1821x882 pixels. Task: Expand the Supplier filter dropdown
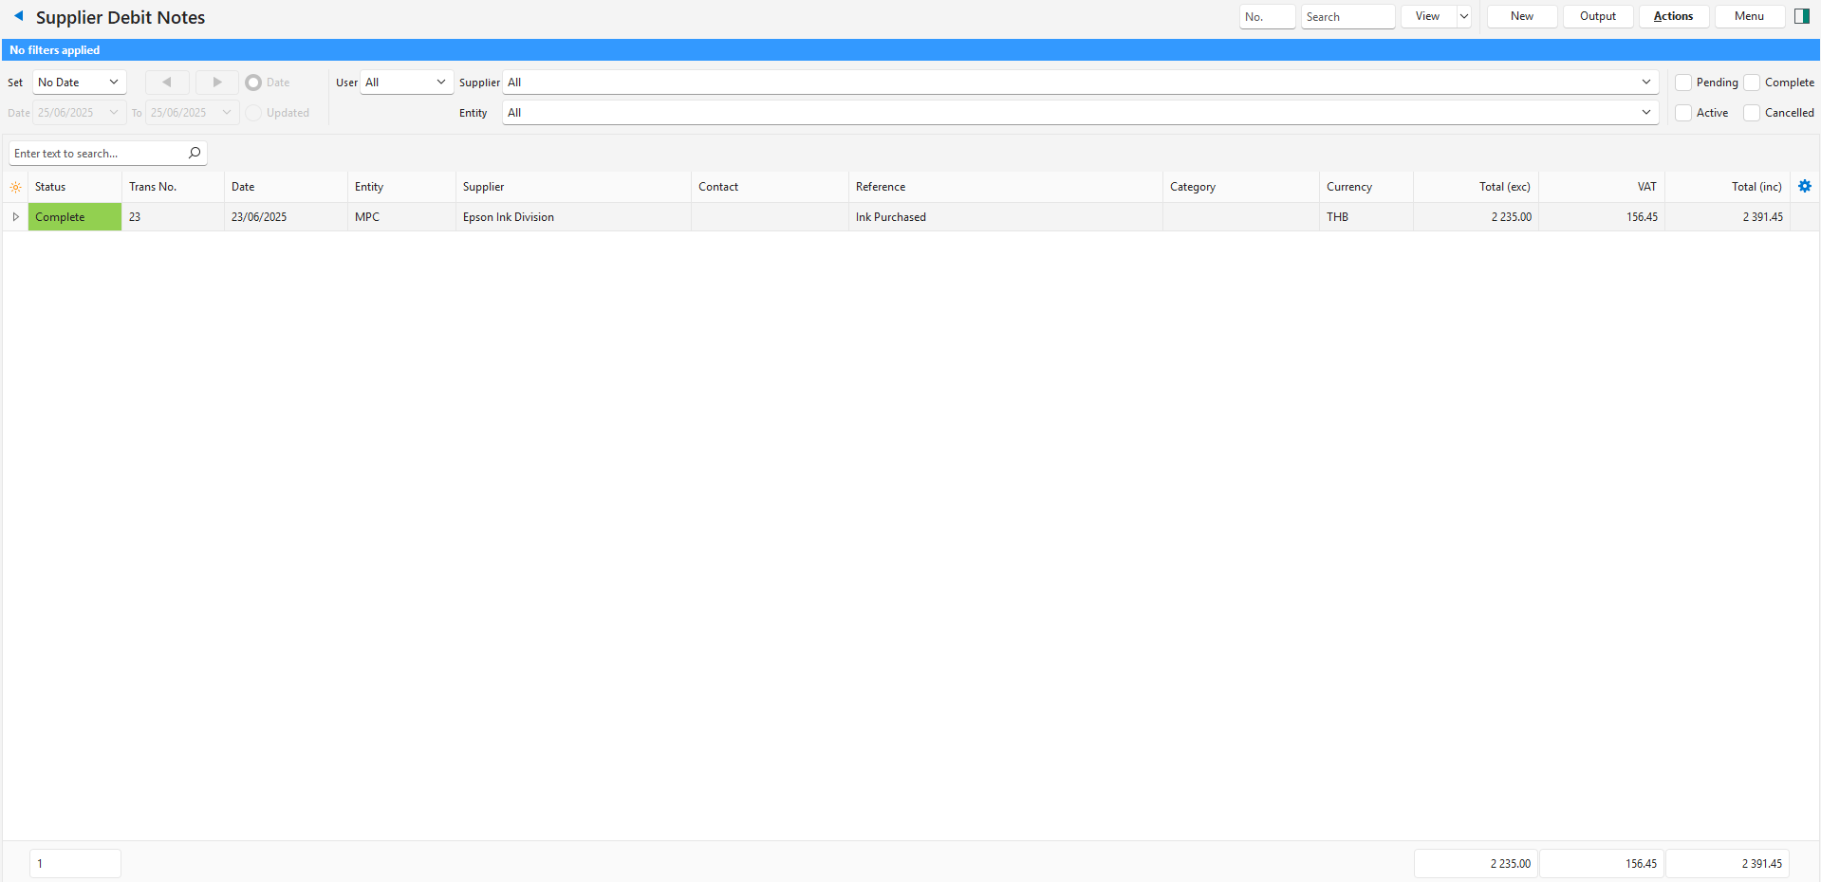pos(1645,83)
